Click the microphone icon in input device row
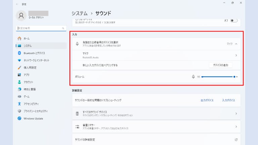Screen dimensions: 258x145 click(x=77, y=44)
